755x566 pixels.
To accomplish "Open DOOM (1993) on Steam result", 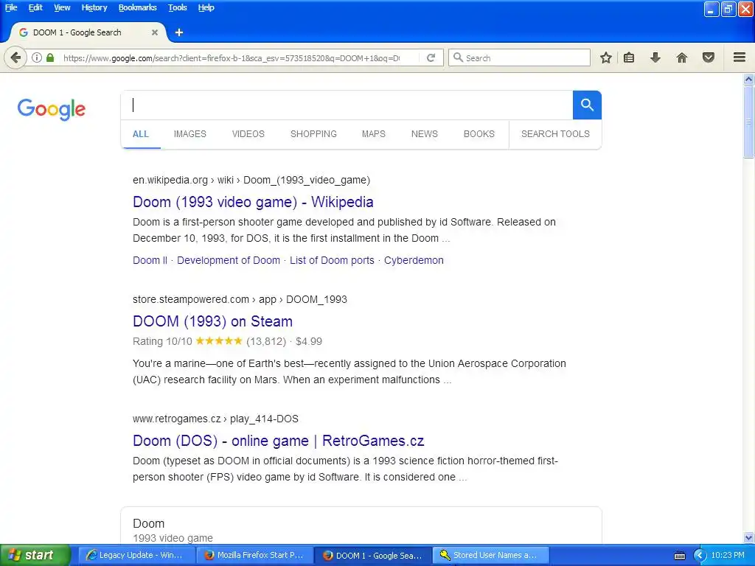I will (213, 321).
